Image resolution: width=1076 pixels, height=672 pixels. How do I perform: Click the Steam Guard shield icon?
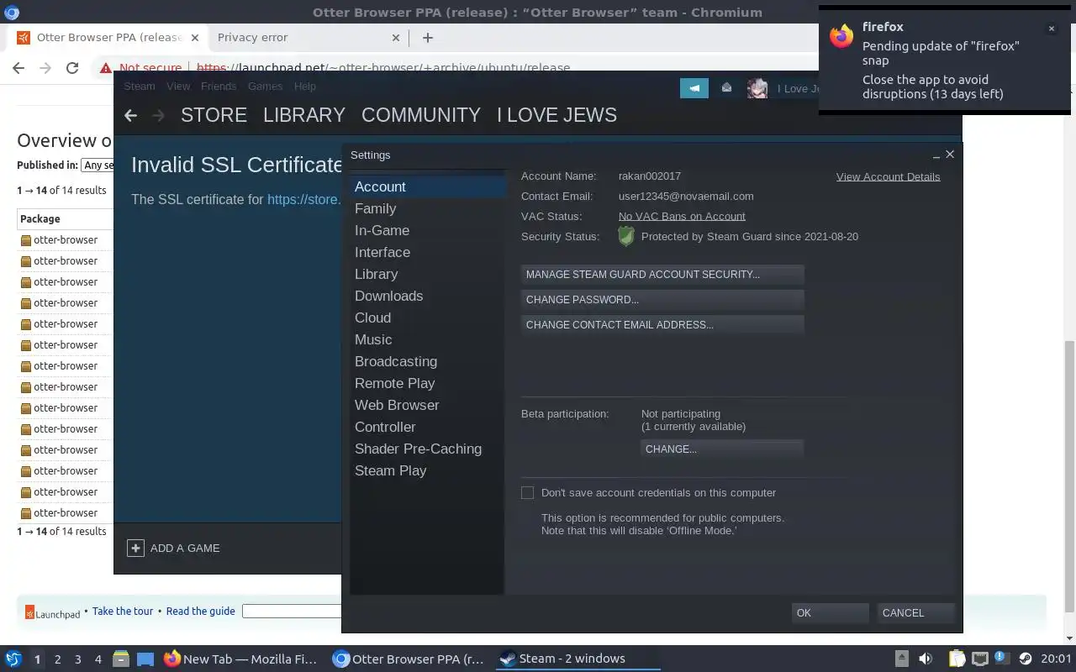click(626, 237)
